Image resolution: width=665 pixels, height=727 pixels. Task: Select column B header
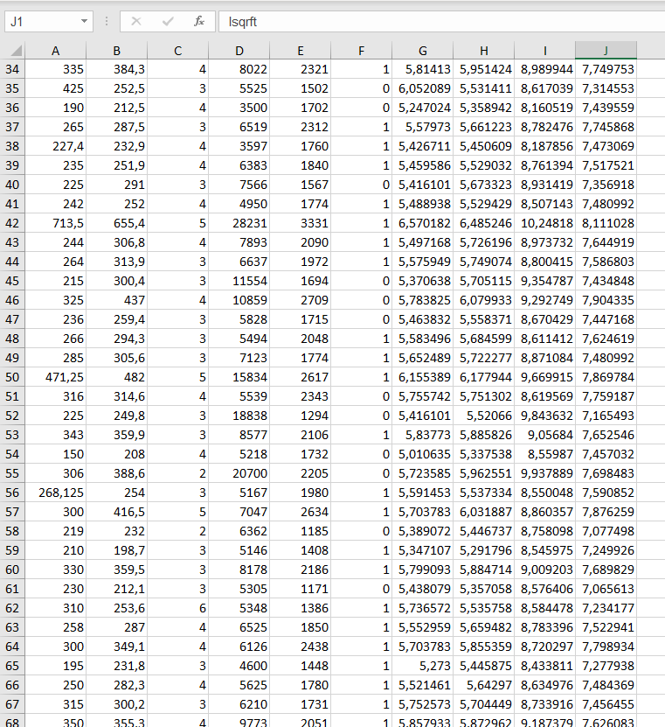coord(117,51)
